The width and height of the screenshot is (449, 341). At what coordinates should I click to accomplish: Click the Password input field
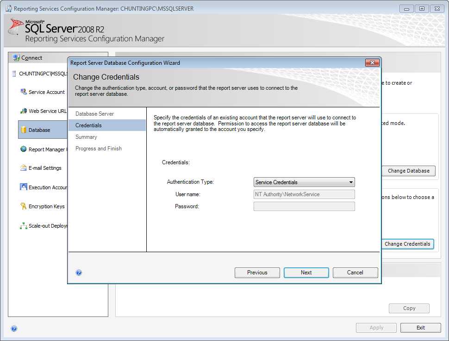pyautogui.click(x=304, y=206)
